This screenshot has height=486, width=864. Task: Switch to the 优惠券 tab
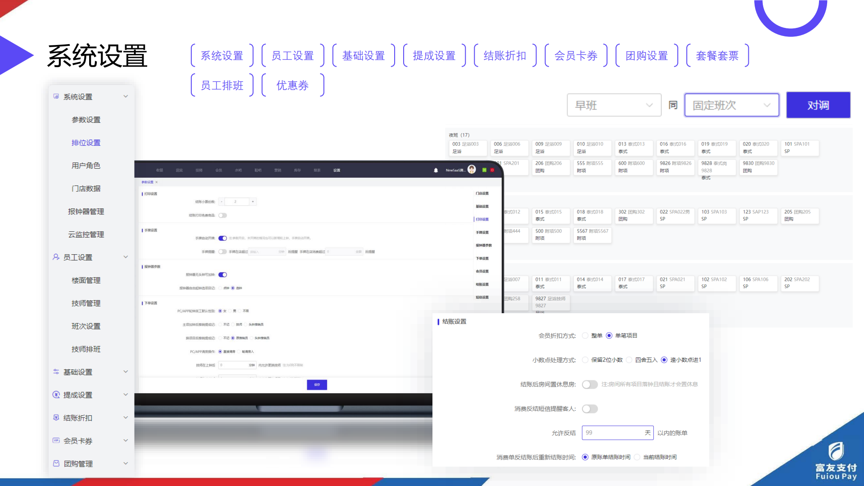(292, 85)
